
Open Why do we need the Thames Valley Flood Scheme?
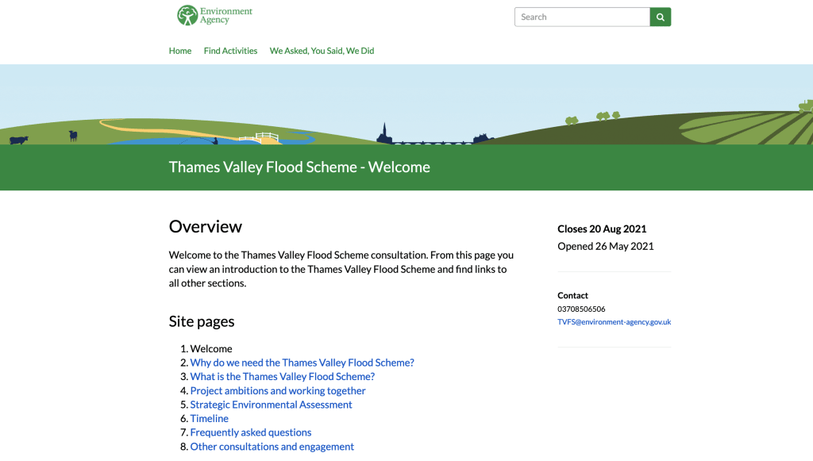coord(302,363)
